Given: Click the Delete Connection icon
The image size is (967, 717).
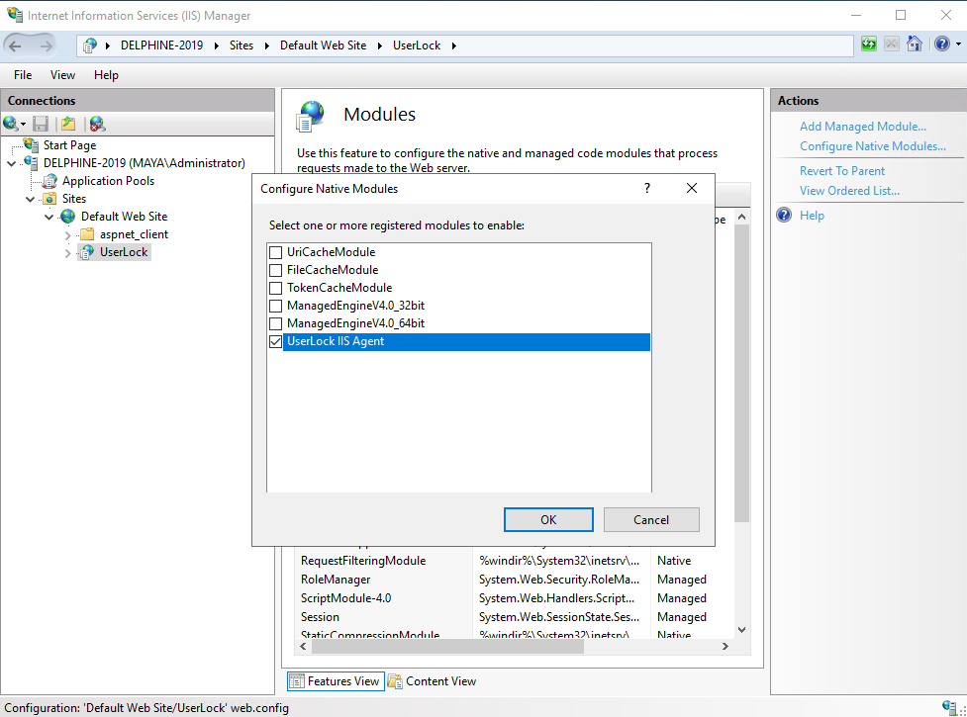Looking at the screenshot, I should [97, 124].
